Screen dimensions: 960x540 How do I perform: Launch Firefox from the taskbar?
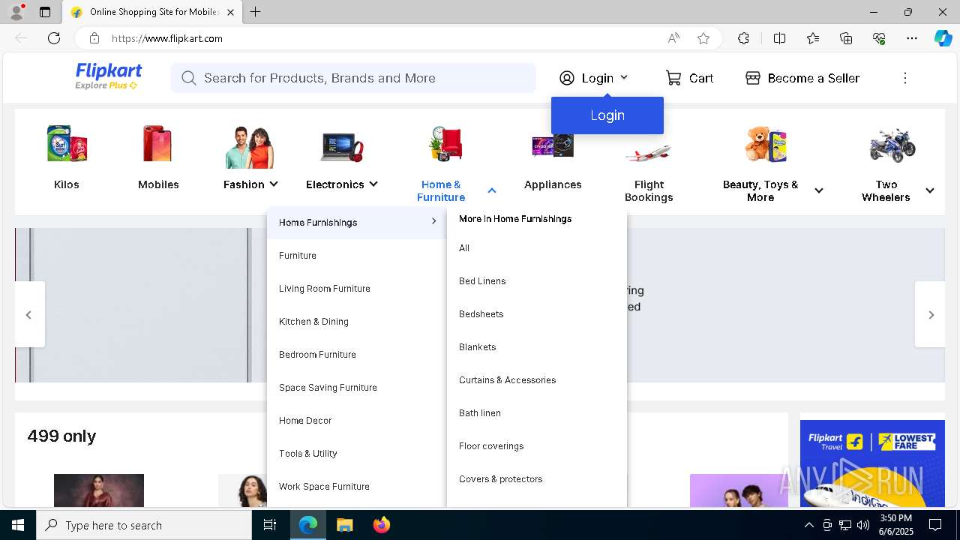point(382,525)
